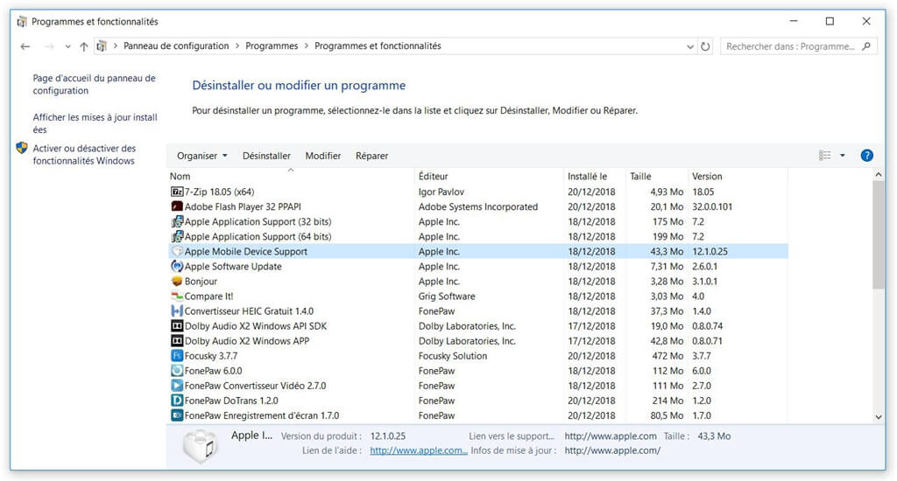Image resolution: width=897 pixels, height=481 pixels.
Task: Expand the view options dropdown arrow
Action: (842, 156)
